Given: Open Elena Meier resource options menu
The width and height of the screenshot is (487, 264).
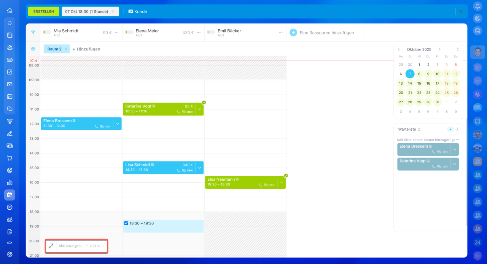Looking at the screenshot, I should [x=199, y=33].
